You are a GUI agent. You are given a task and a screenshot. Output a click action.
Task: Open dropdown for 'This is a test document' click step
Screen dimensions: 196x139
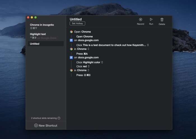click(148, 45)
